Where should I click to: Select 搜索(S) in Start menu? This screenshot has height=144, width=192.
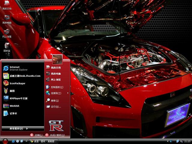(54, 100)
